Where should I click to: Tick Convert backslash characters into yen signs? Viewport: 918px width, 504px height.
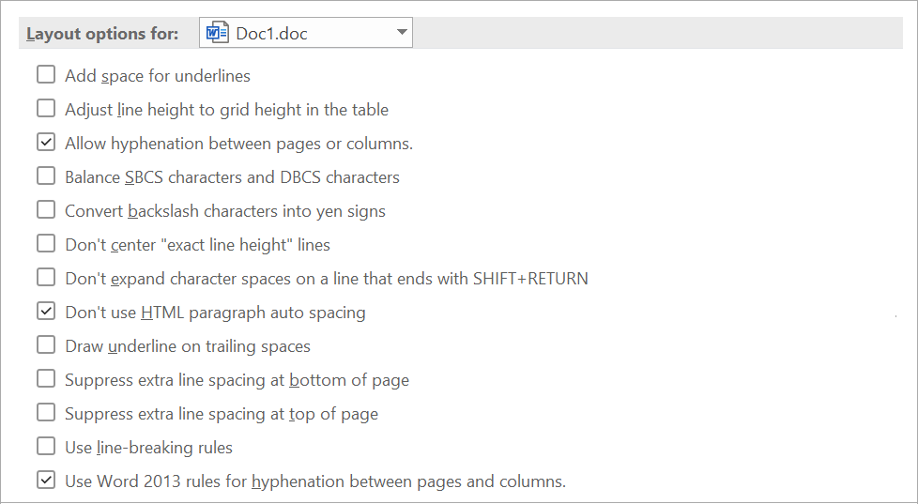(46, 210)
